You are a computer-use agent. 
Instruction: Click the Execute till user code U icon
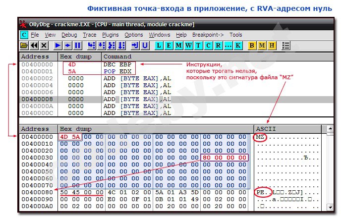coord(145,46)
